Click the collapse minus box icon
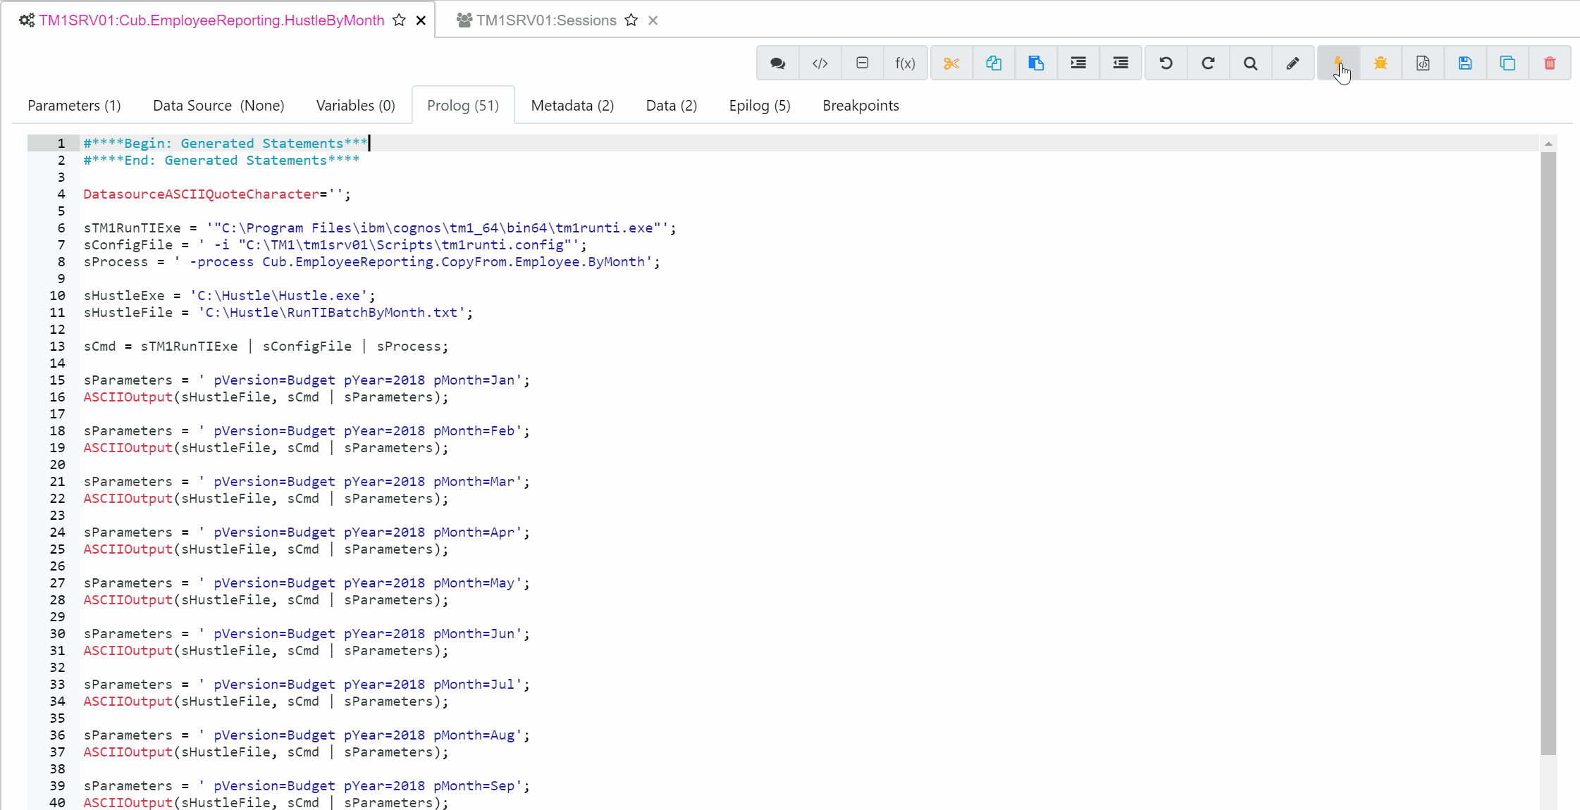 click(862, 63)
